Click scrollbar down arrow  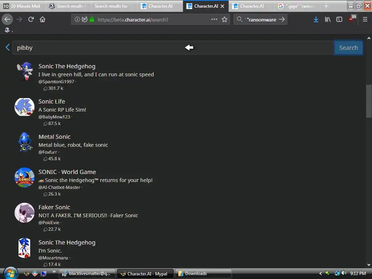pyautogui.click(x=369, y=264)
